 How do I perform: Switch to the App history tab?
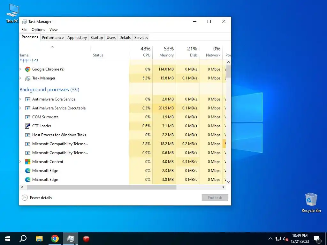77,38
